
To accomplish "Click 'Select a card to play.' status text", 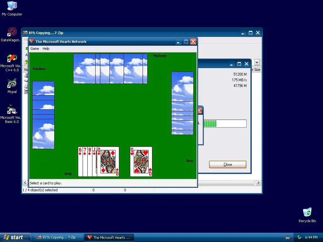I will click(x=46, y=183).
